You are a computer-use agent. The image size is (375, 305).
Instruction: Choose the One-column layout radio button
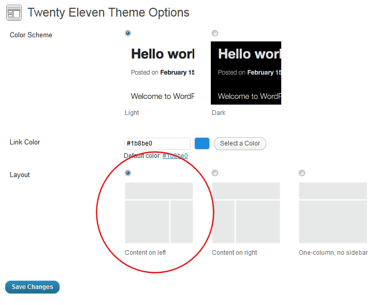(302, 173)
